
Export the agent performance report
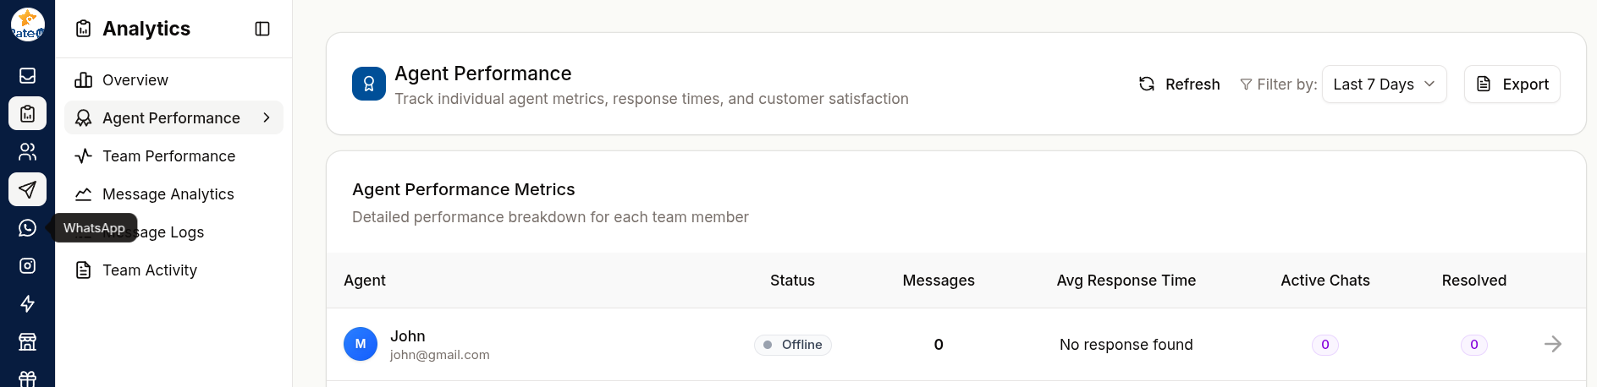click(1512, 84)
